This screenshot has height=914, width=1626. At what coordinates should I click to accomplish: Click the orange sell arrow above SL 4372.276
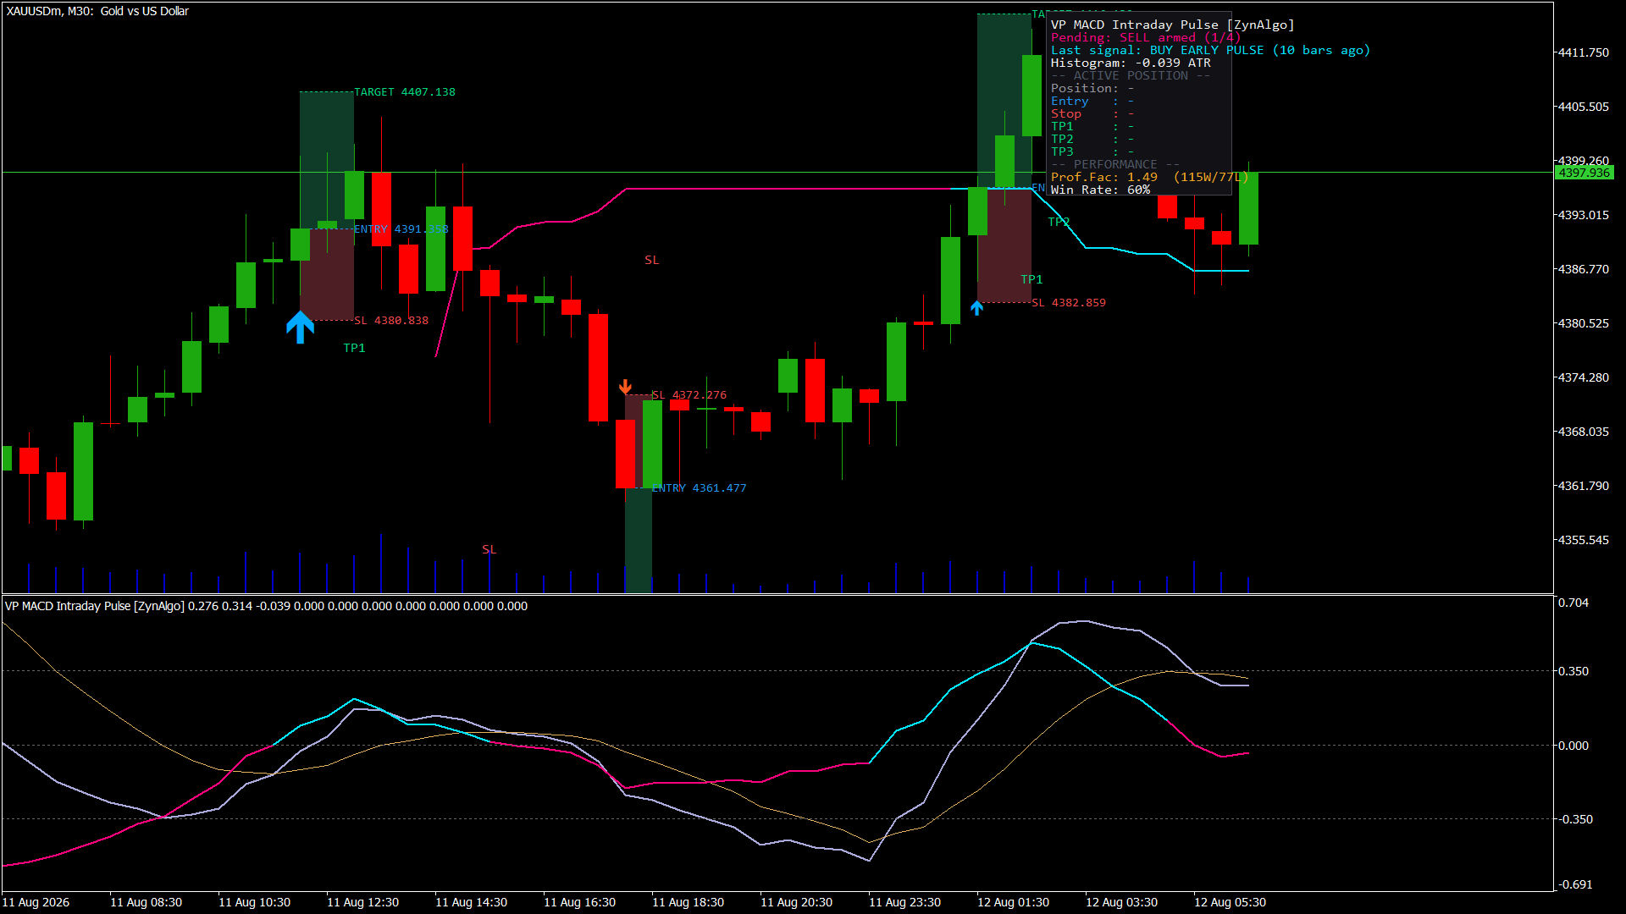(x=625, y=387)
